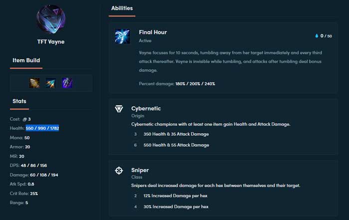
Task: Click the Sniper class crosshair icon
Action: tap(119, 171)
